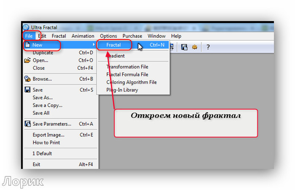
Task: Click the floppy disk Save icon in menu
Action: [x=27, y=90]
